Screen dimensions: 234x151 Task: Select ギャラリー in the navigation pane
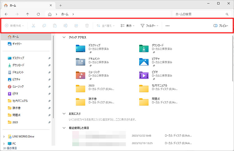click(17, 44)
